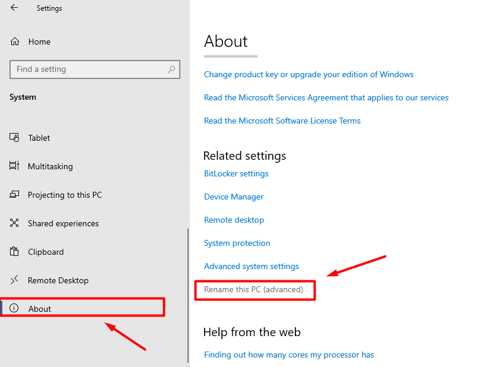The height and width of the screenshot is (367, 490).
Task: Open the Multitasking settings page
Action: click(50, 166)
